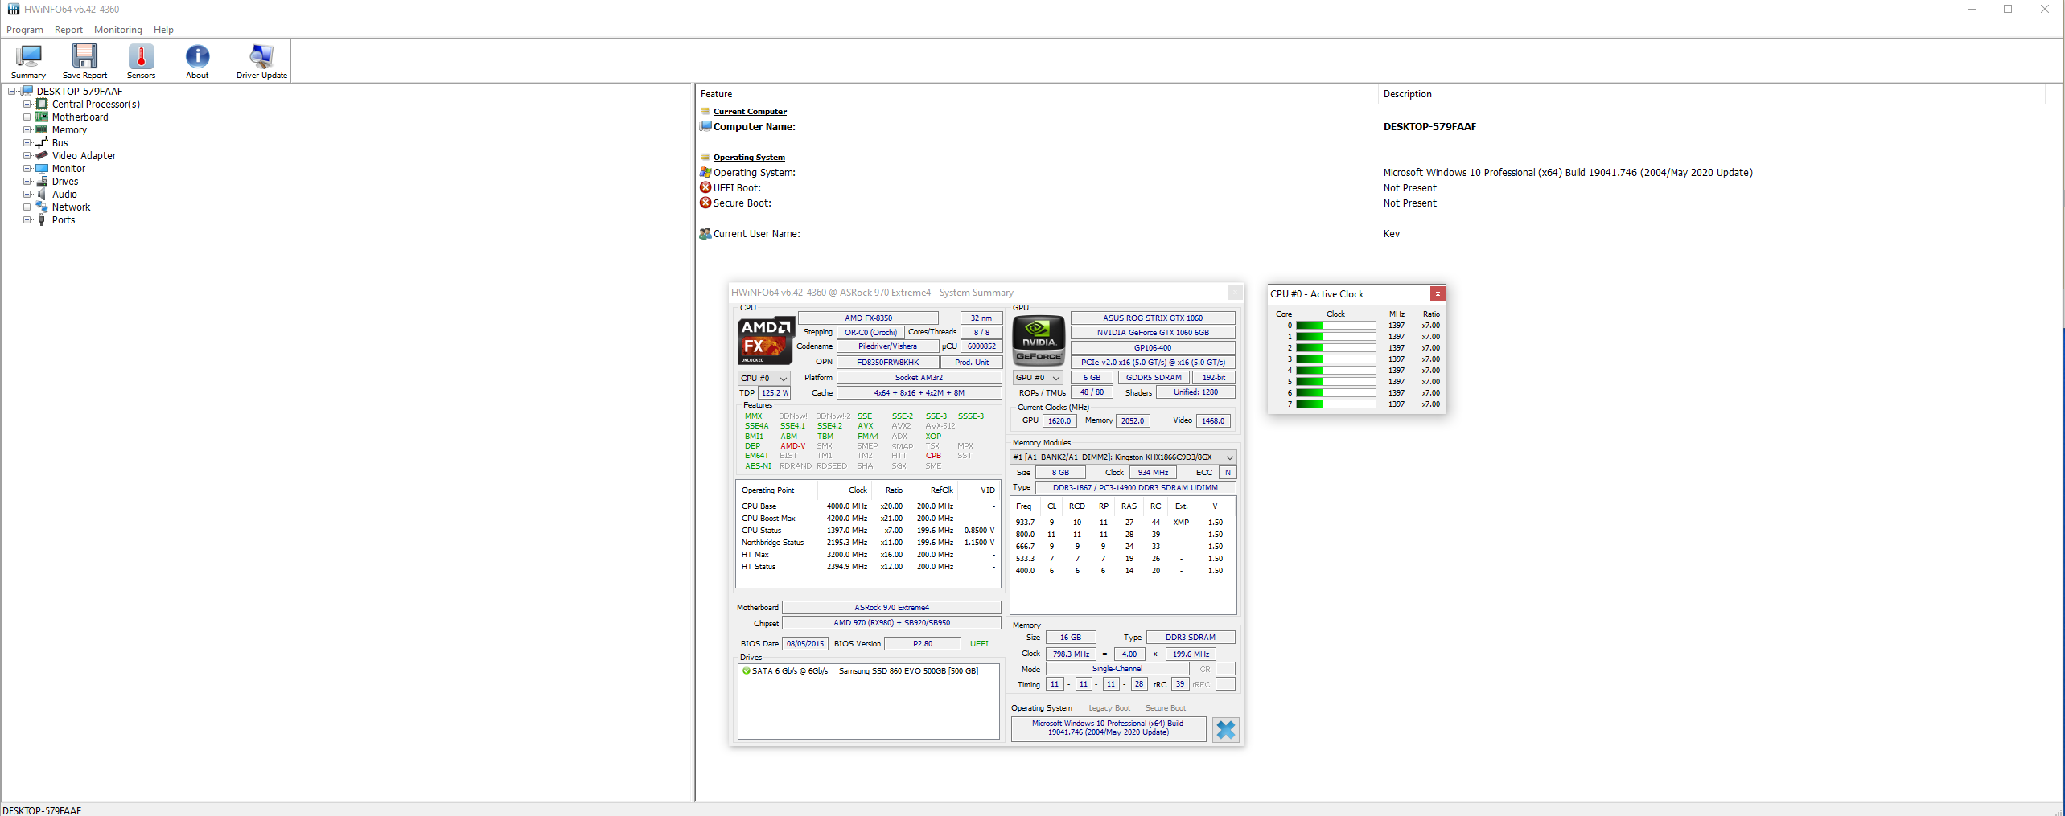Click the Microsoft Windows 10 Professional description value
The height and width of the screenshot is (816, 2065).
[1568, 172]
